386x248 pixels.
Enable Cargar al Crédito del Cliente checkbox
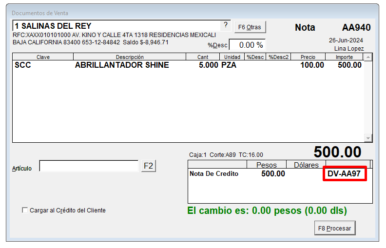[25, 210]
